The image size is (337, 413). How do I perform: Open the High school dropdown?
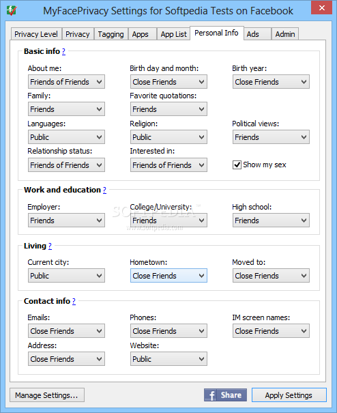click(271, 220)
